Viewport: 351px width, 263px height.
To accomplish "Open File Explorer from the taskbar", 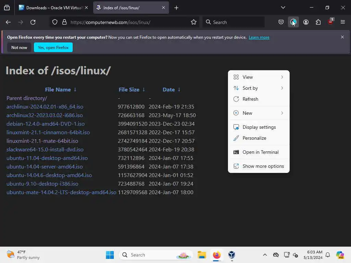I will [202, 255].
